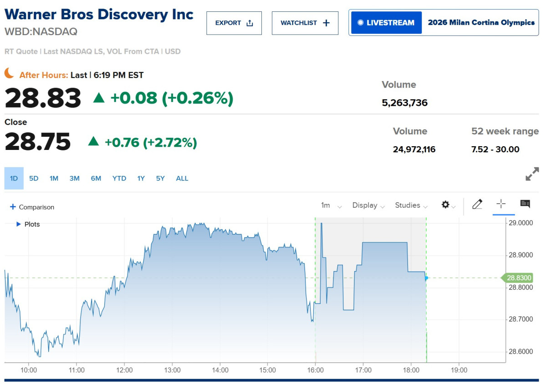Screen dimensions: 546x386
Task: Click the RT Quote data source line
Action: click(92, 51)
